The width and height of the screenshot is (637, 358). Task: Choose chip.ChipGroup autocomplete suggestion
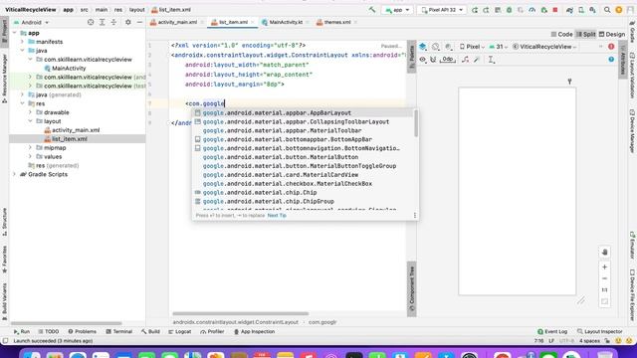coord(303,202)
